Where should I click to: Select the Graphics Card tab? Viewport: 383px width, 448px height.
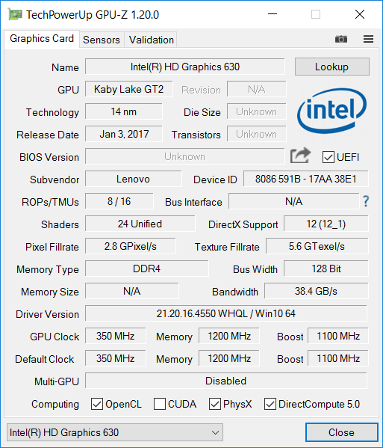point(42,39)
